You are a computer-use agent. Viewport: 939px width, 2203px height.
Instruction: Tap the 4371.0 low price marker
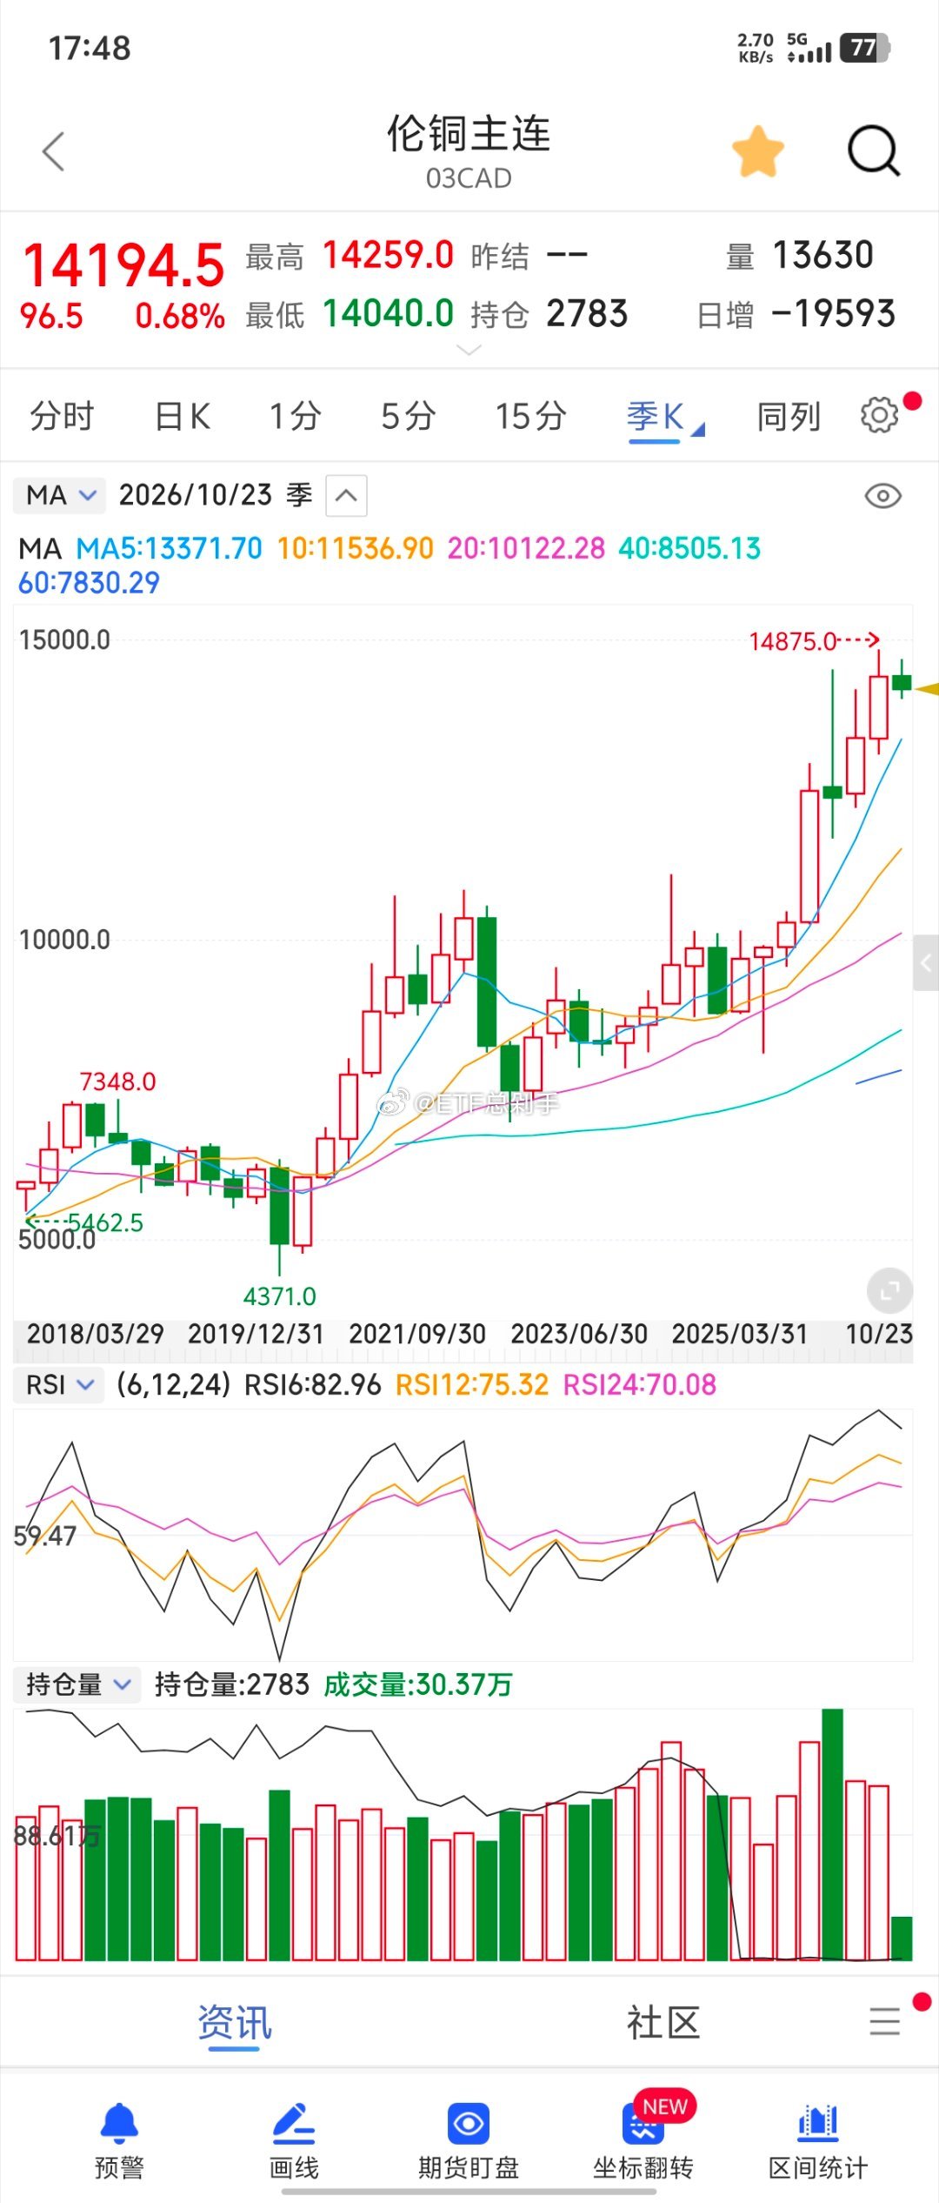tap(279, 1296)
